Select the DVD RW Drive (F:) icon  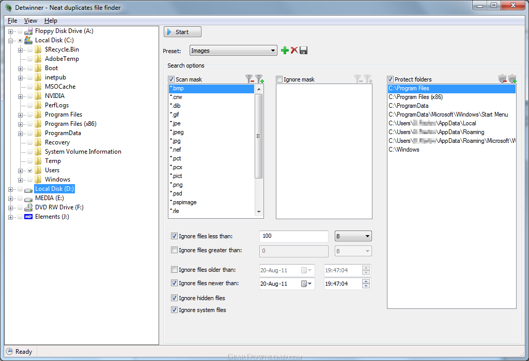click(x=28, y=207)
